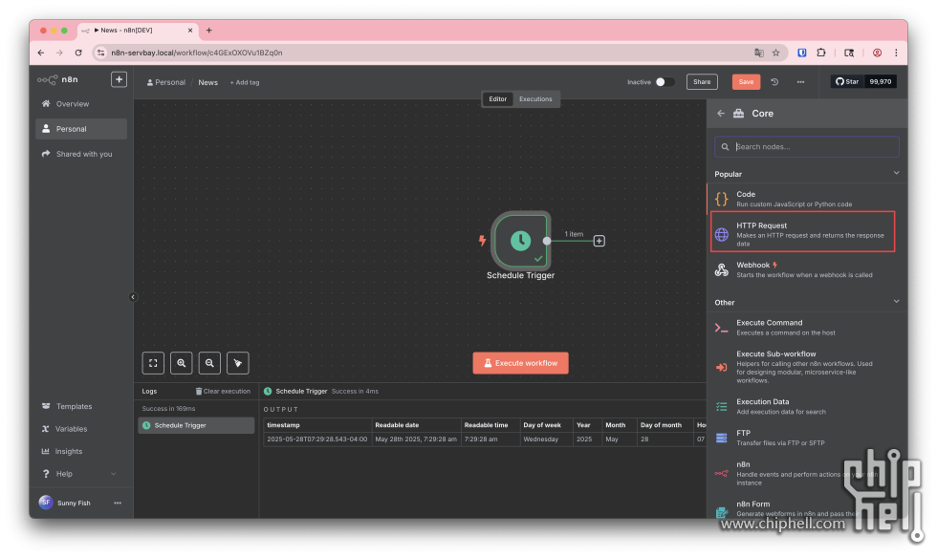937x557 pixels.
Task: Switch to the Editor tab
Action: pos(497,99)
